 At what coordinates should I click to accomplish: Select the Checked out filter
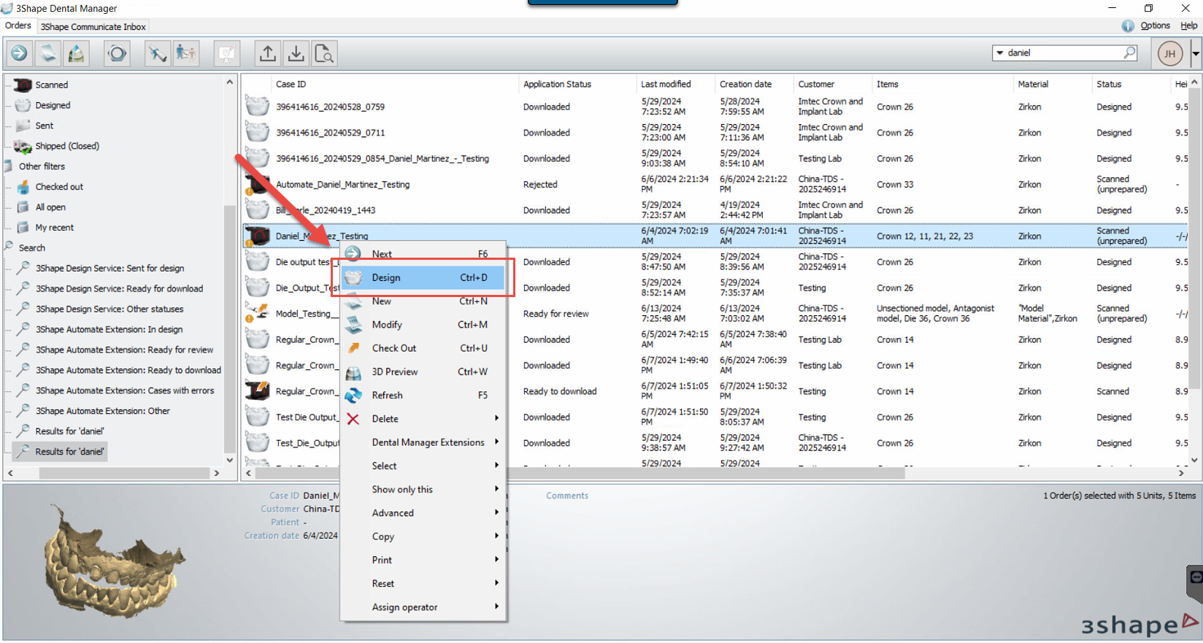[x=58, y=187]
